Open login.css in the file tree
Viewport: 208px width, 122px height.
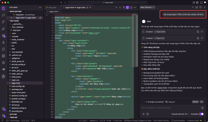(x=15, y=80)
